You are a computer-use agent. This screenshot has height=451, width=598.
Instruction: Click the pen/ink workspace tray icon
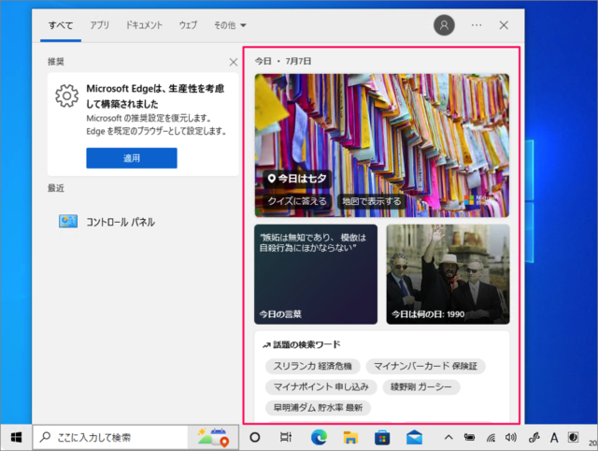534,437
